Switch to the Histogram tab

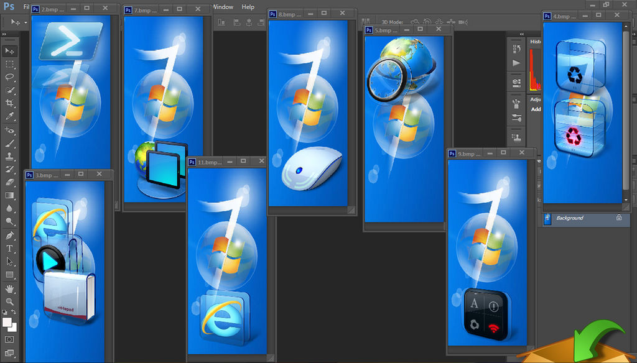pos(535,42)
